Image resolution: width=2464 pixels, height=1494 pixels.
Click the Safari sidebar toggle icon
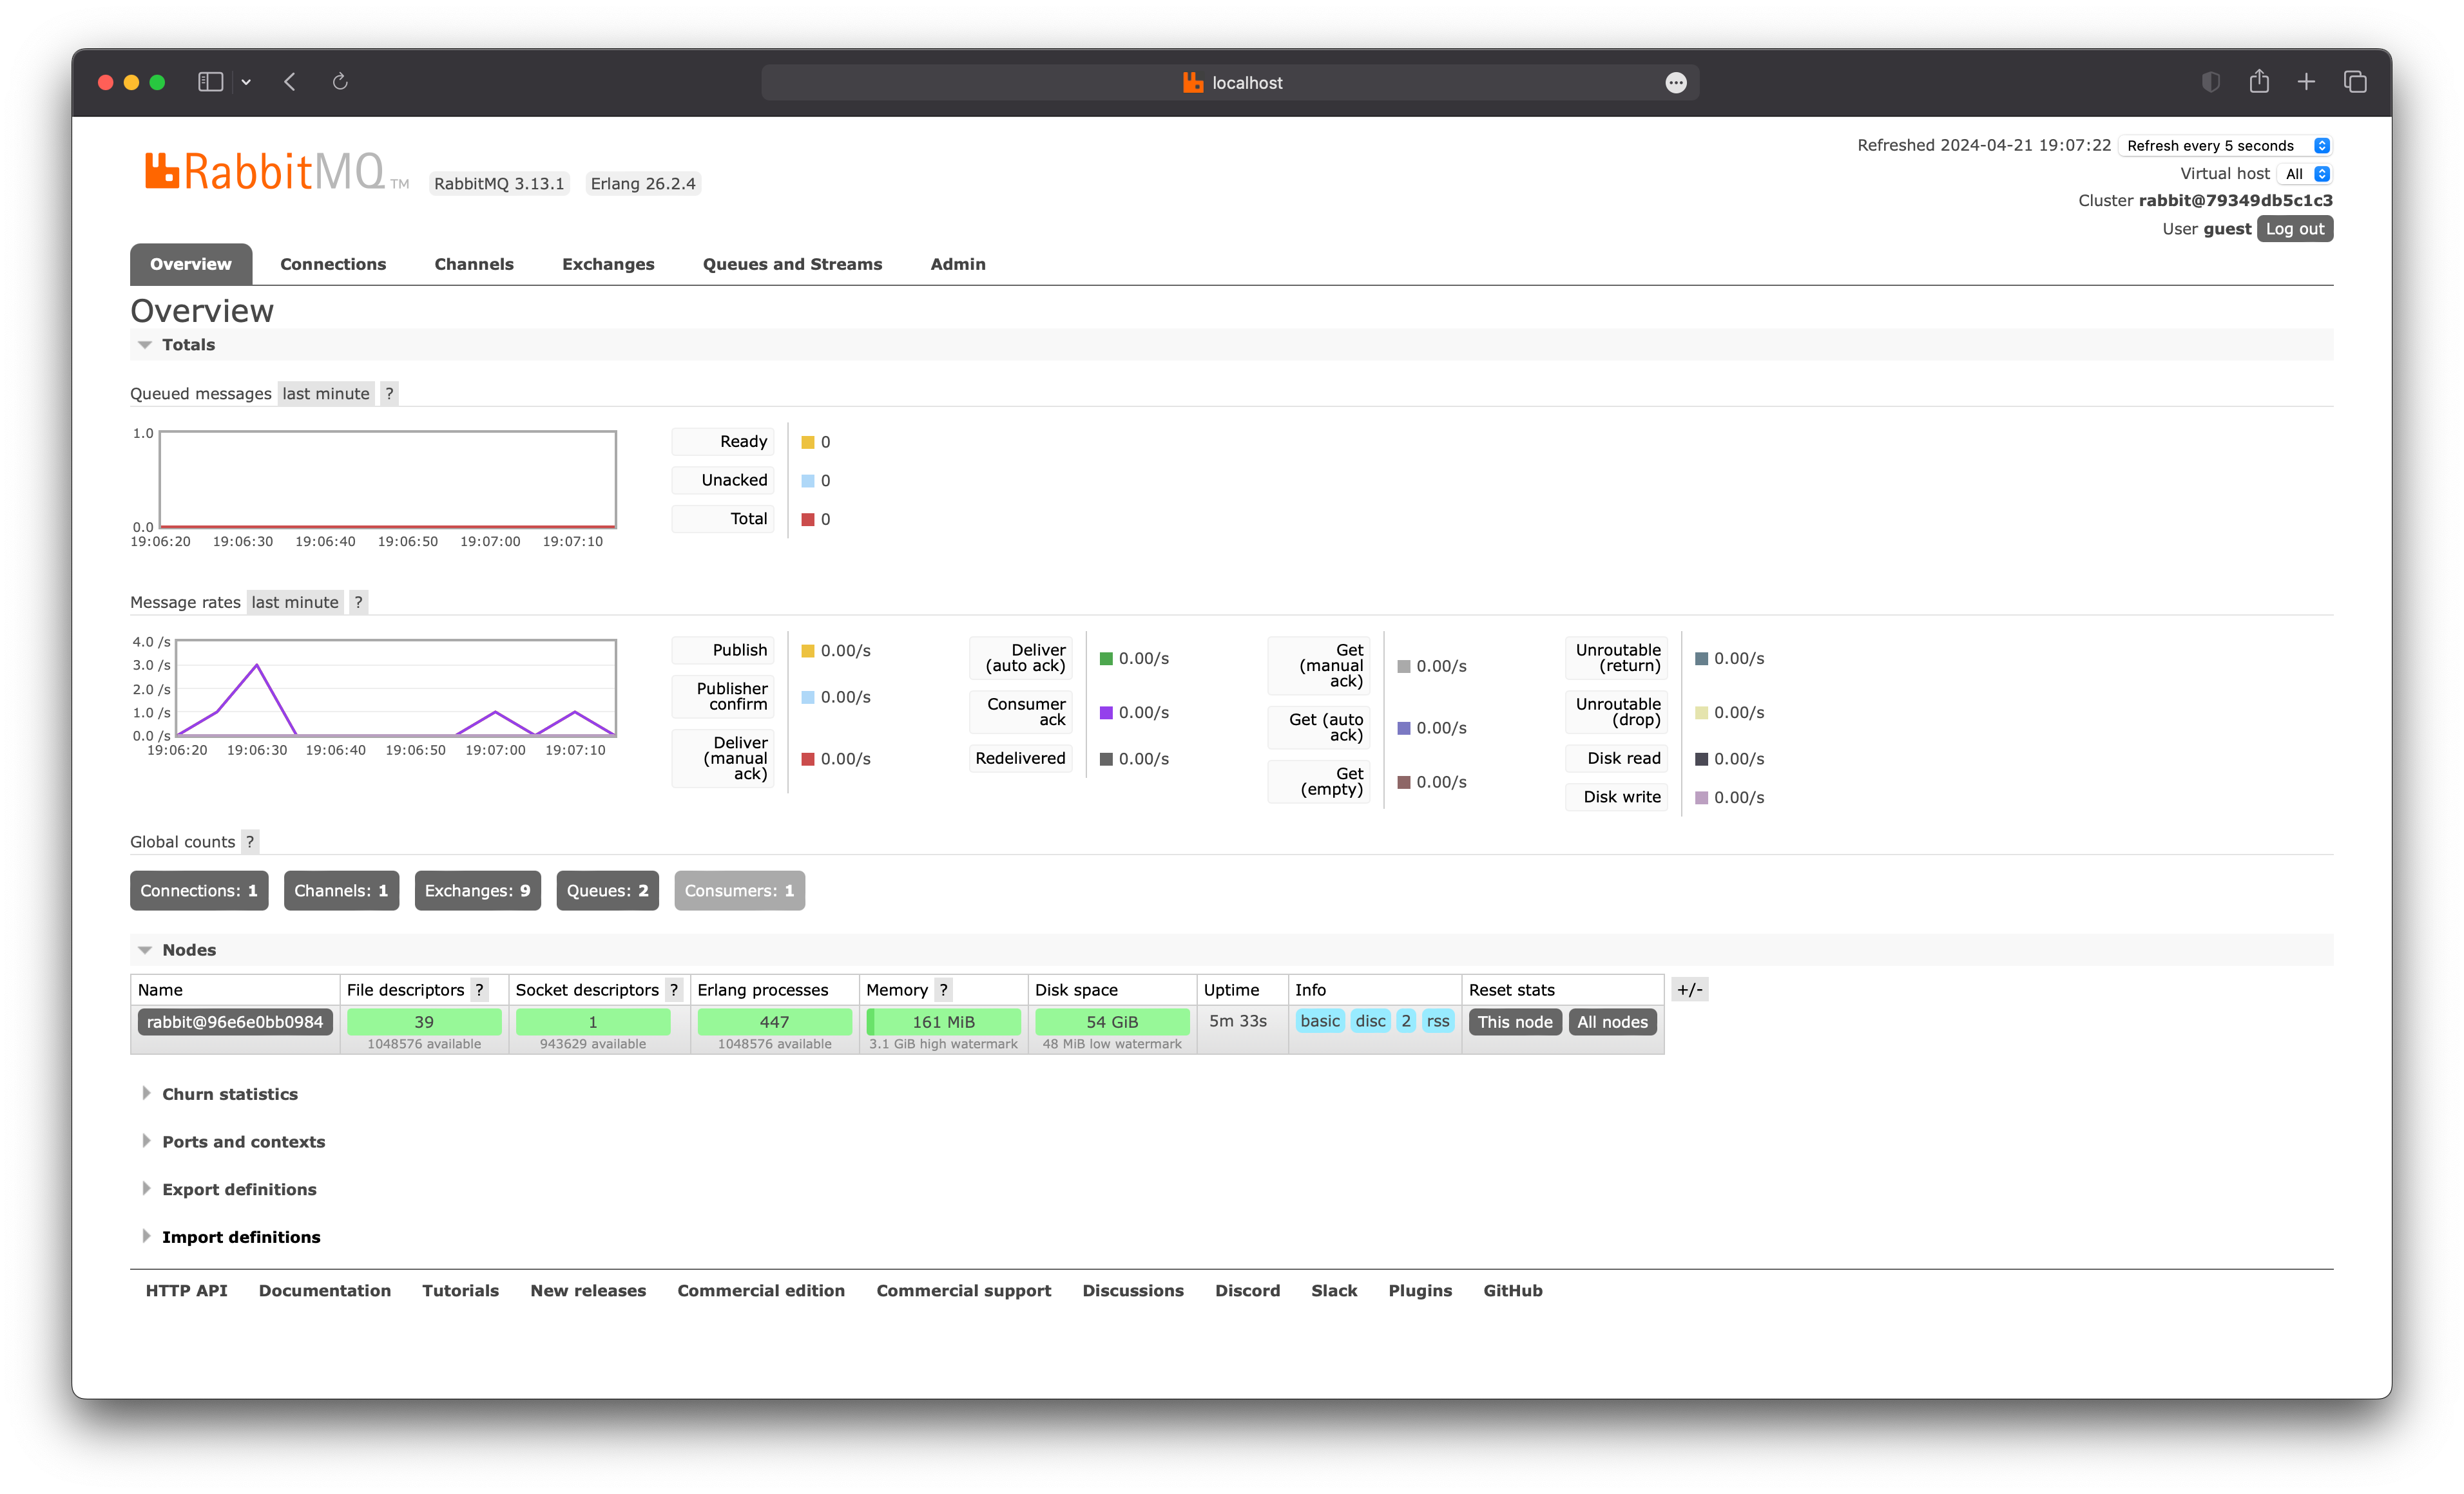pyautogui.click(x=210, y=82)
